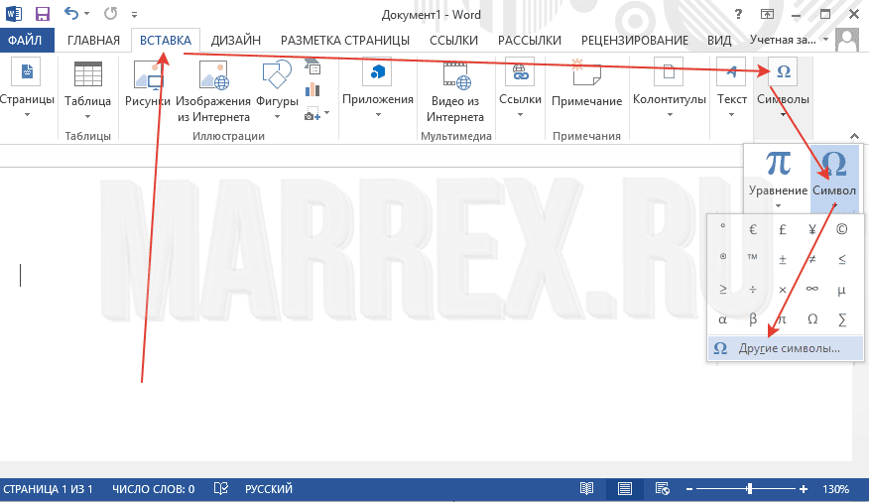Open Ribbon Display Options icon
869x502 pixels.
(767, 14)
